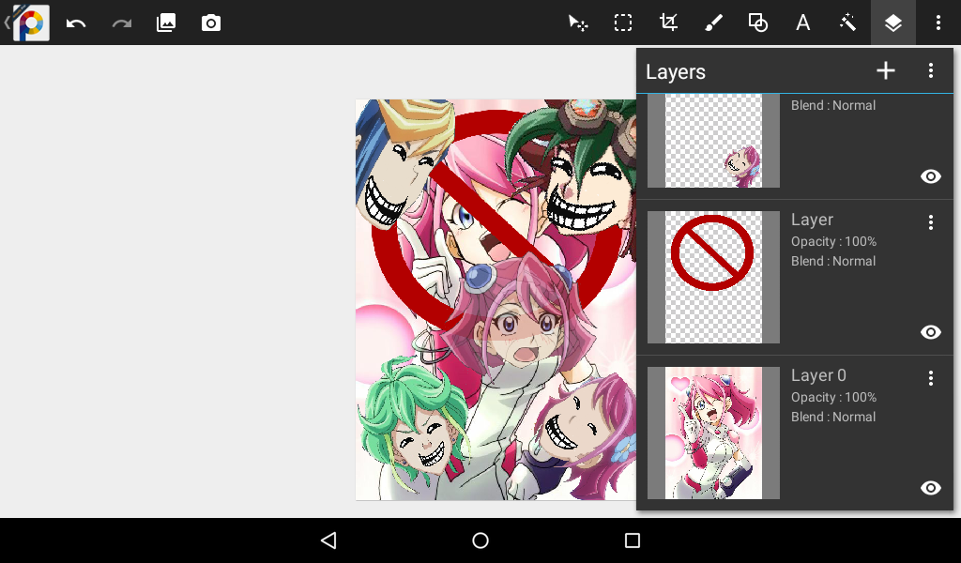The width and height of the screenshot is (961, 563).
Task: Hide the top partially visible layer
Action: [x=930, y=176]
